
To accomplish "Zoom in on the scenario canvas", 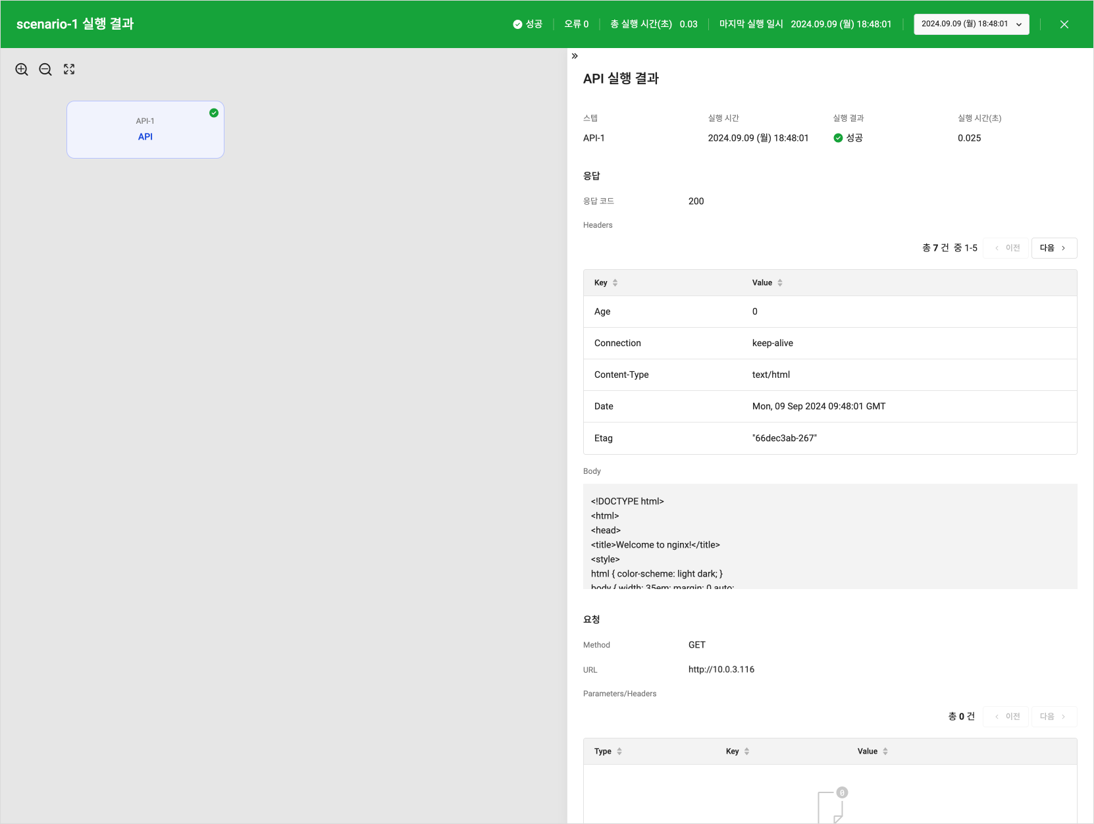I will [x=22, y=70].
